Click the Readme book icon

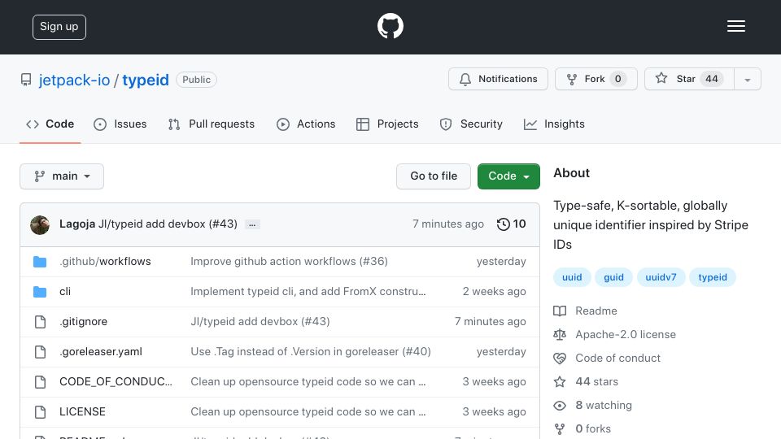coord(560,311)
